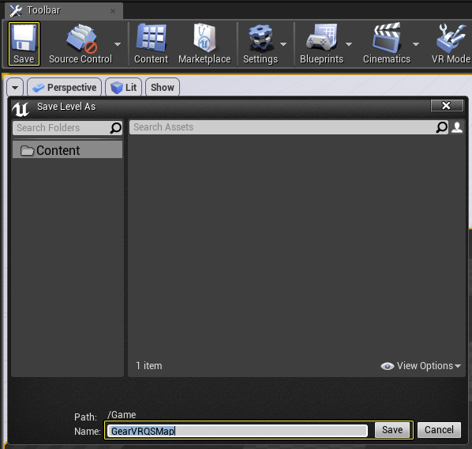Open the View Options menu
The image size is (472, 449).
(421, 366)
